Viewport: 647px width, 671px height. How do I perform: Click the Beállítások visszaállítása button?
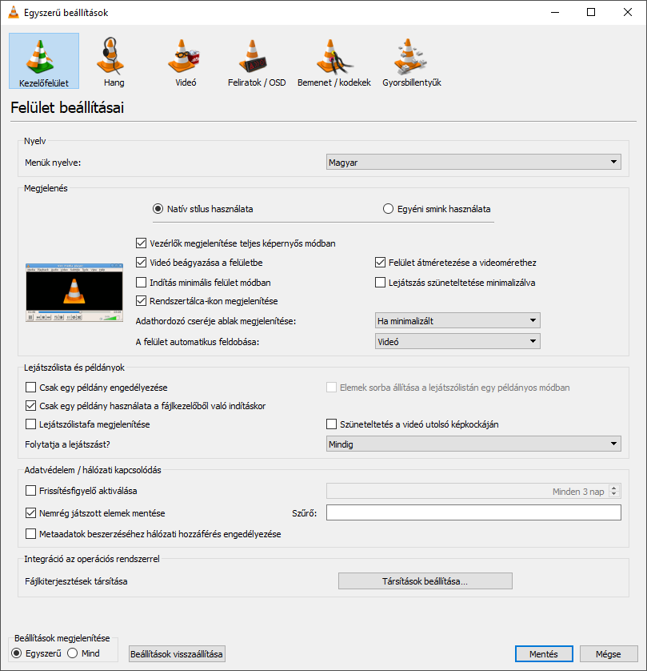click(x=177, y=654)
